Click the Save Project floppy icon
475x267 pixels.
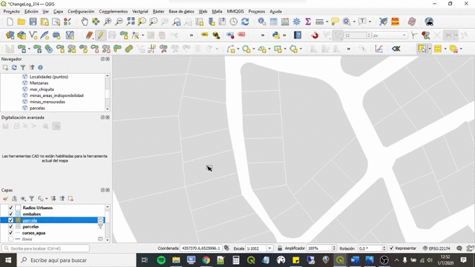coord(33,21)
